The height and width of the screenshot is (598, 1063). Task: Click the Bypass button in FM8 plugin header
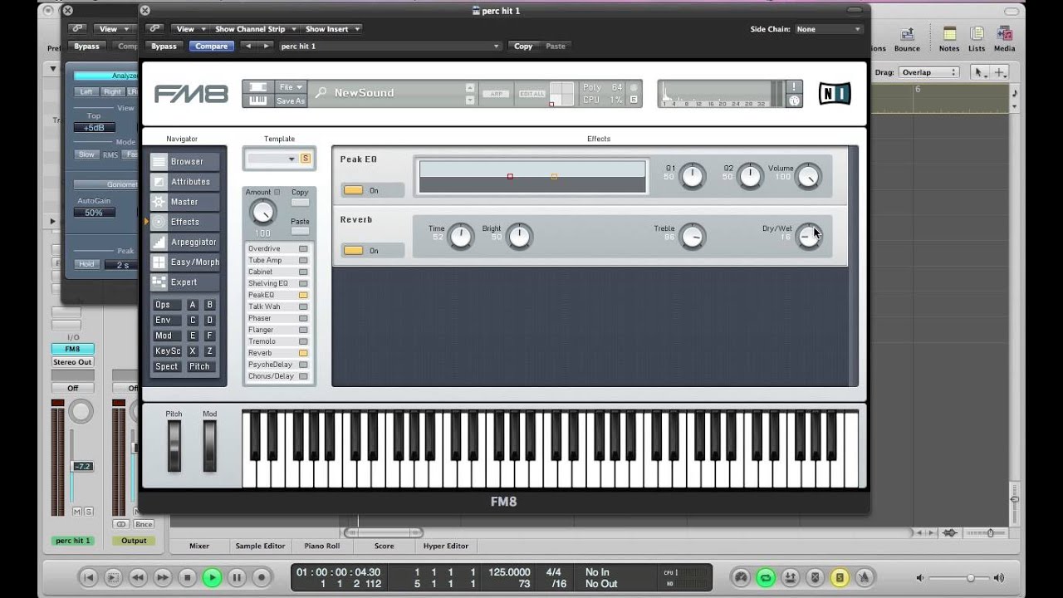click(164, 47)
